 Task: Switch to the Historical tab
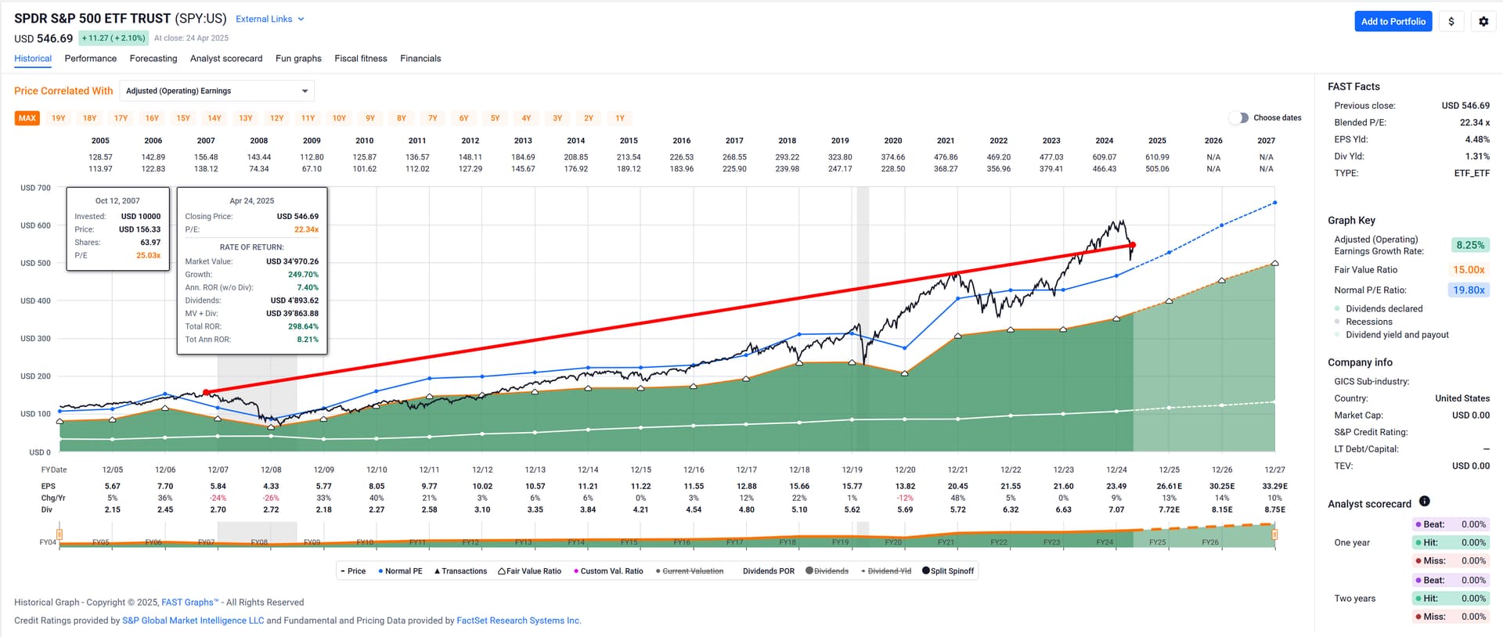tap(33, 59)
